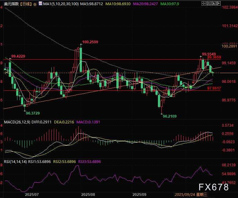
Task: Click the MA5:98.8712 legend value
Action: (x=91, y=4)
